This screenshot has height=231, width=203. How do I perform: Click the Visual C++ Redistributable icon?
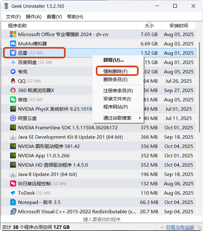13,212
